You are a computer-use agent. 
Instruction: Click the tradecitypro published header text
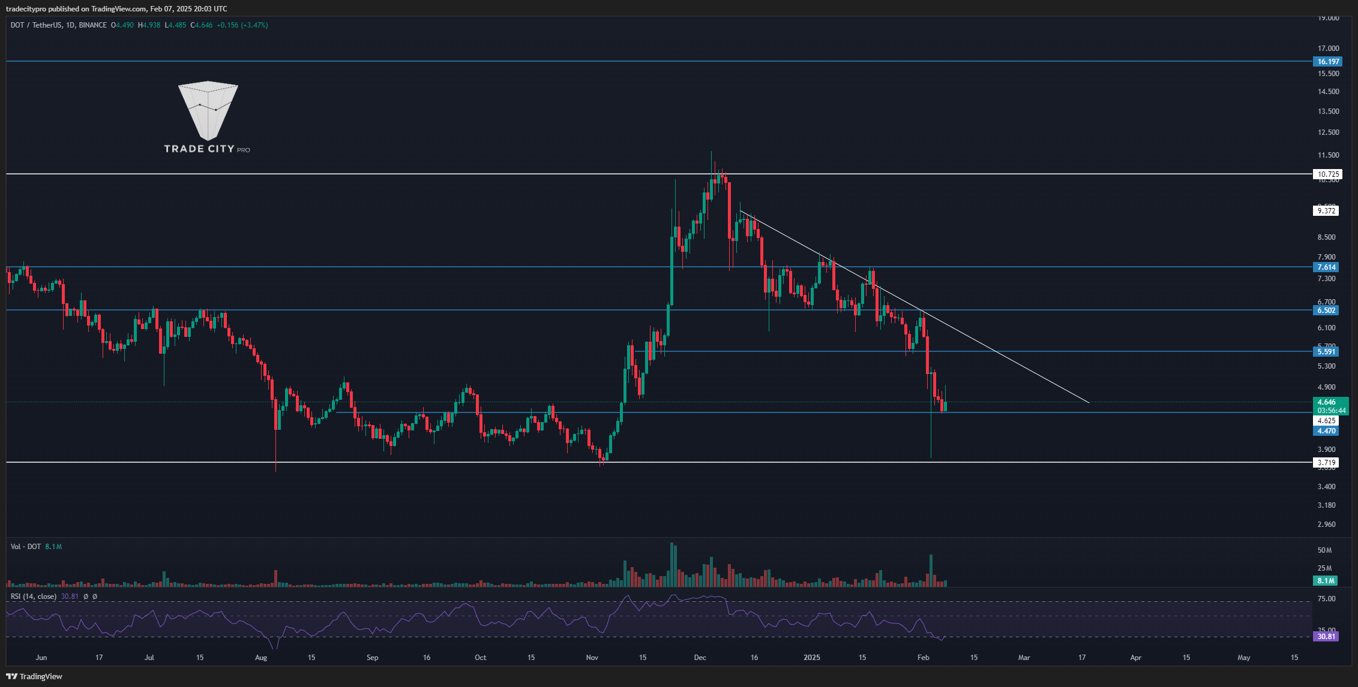pos(116,9)
